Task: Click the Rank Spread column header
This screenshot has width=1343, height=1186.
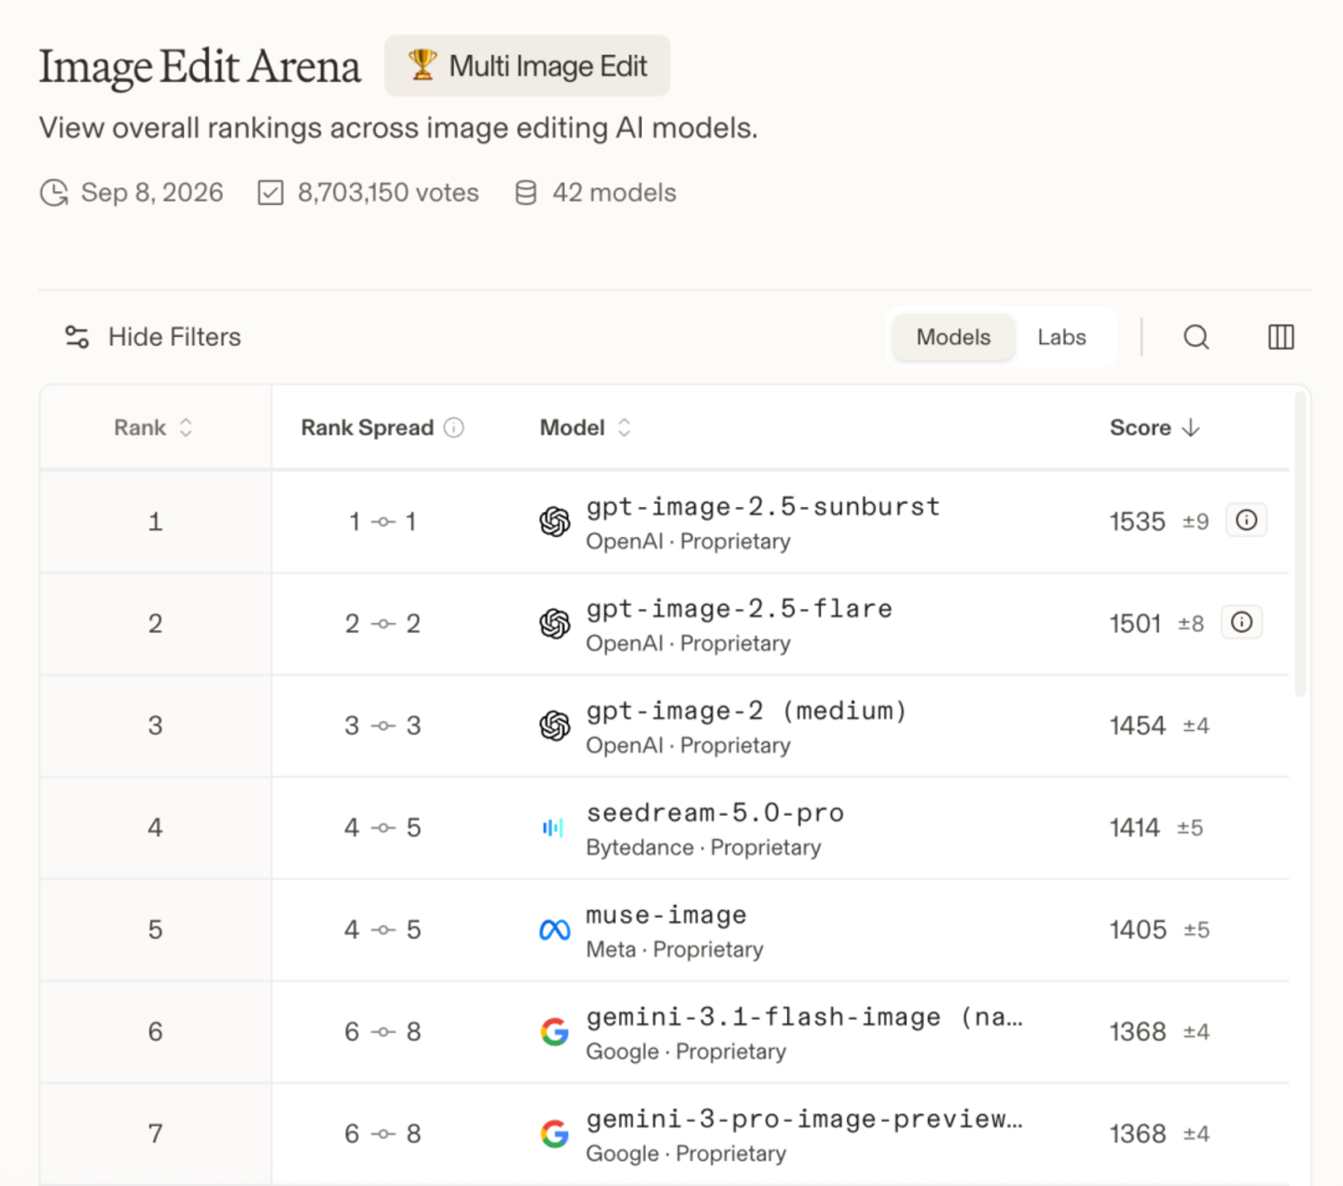Action: click(367, 428)
